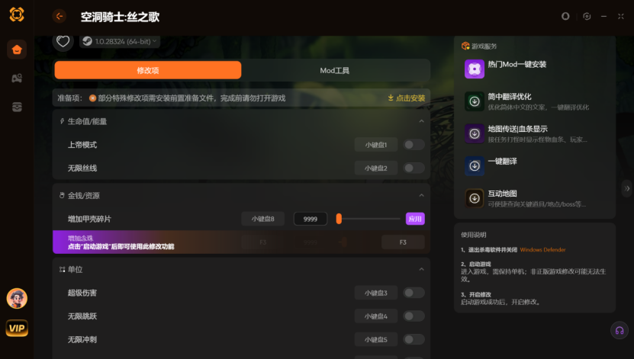
Task: Turn on 超级伤害 switch
Action: click(414, 293)
